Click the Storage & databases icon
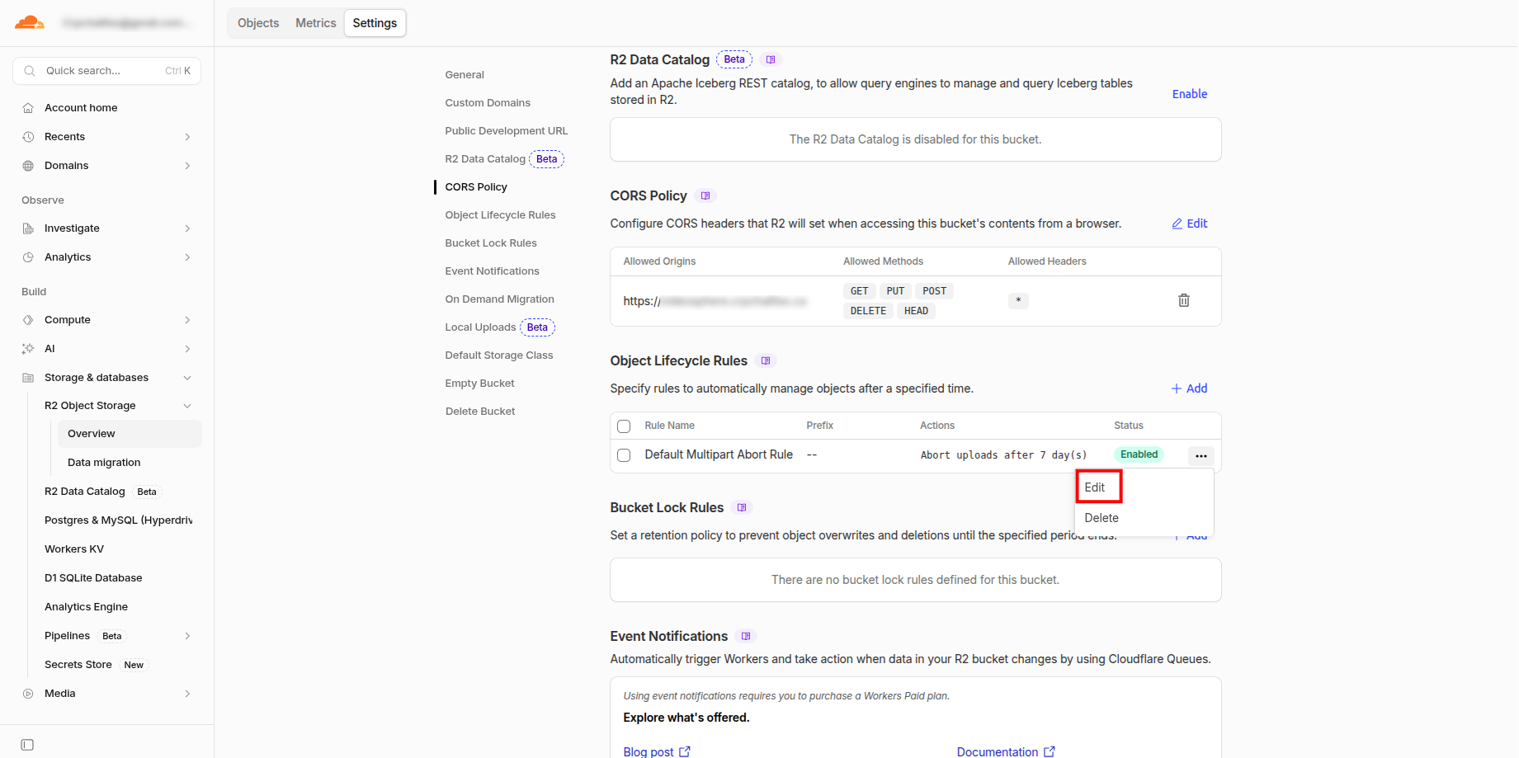The width and height of the screenshot is (1519, 758). pyautogui.click(x=28, y=378)
